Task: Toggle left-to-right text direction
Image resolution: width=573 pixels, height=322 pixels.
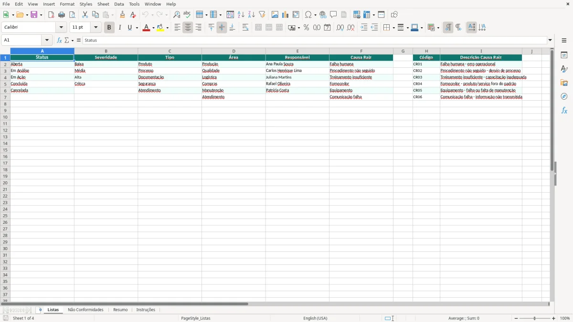Action: [x=448, y=28]
